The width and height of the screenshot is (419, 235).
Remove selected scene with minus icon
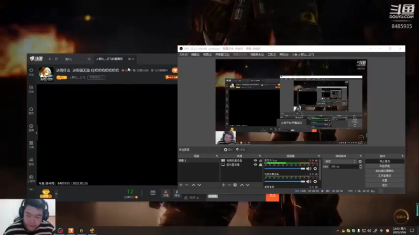[x=186, y=185]
